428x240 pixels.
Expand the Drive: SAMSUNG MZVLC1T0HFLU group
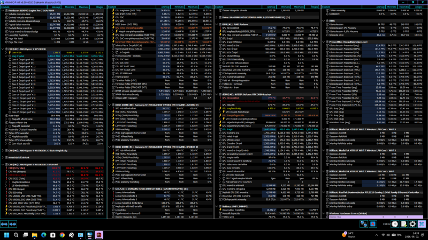(217, 18)
